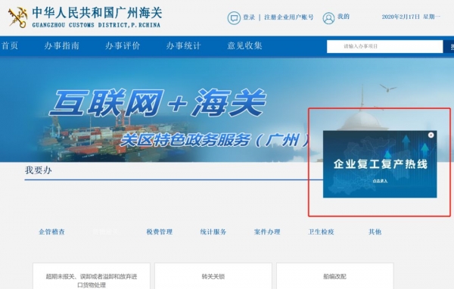454x289 pixels.
Task: Close the 企业复工复产热线 popup
Action: click(x=431, y=135)
